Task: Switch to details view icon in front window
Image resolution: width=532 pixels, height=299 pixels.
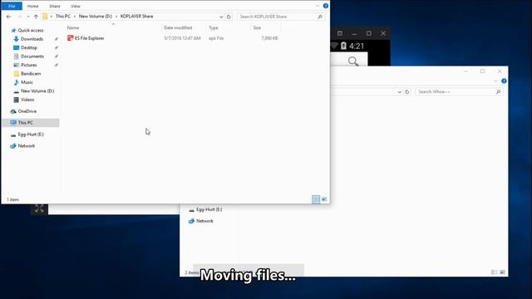Action: [x=316, y=199]
